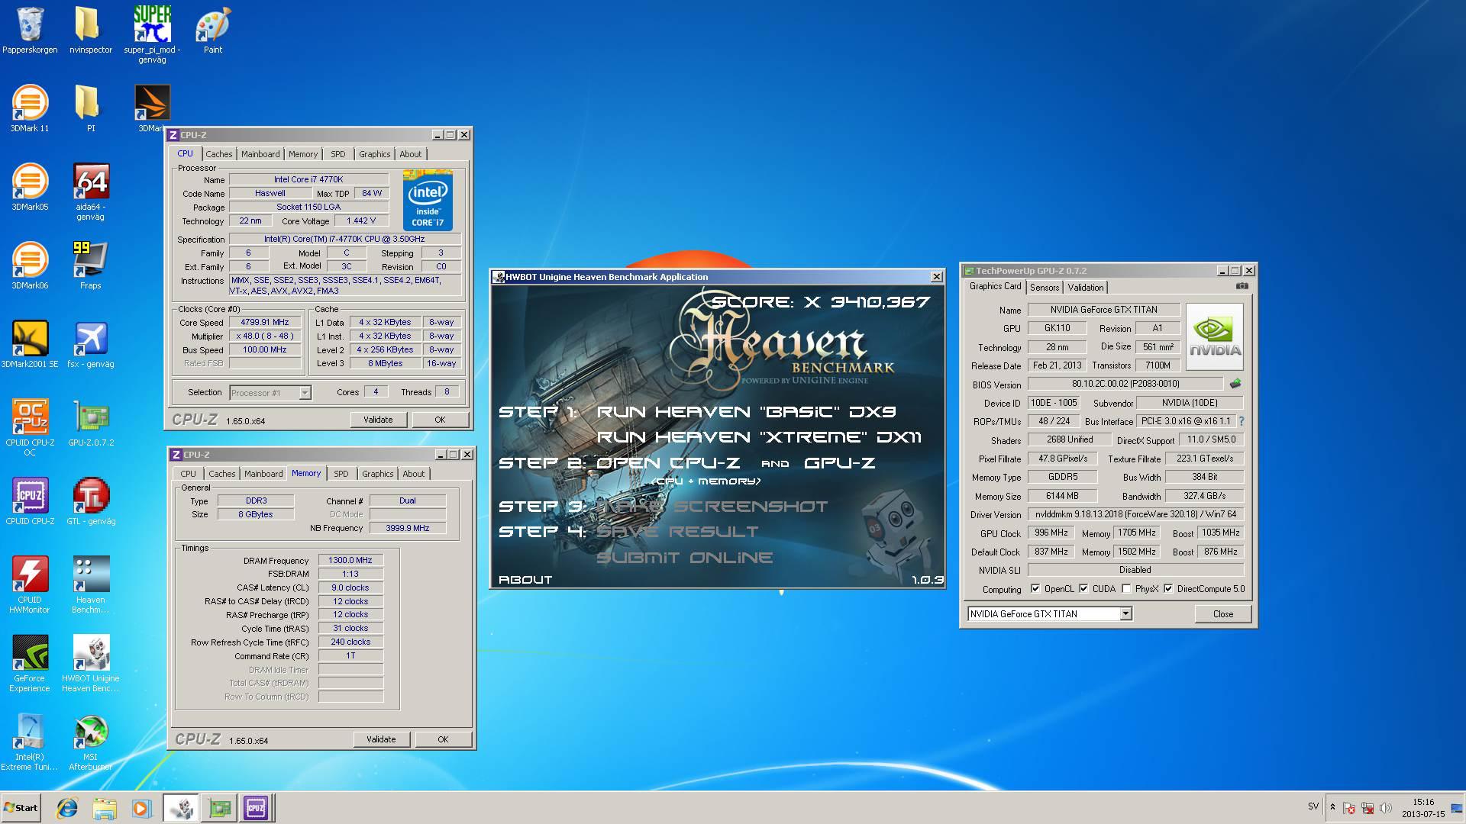Click Run Heaven "Xtreme" DX11
The height and width of the screenshot is (824, 1466).
click(759, 437)
